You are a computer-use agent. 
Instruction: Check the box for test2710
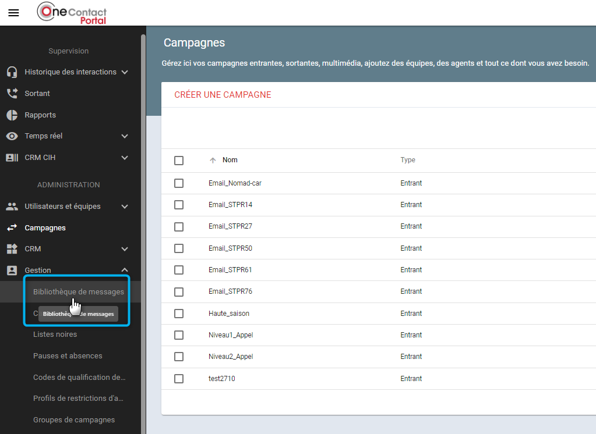pyautogui.click(x=179, y=379)
